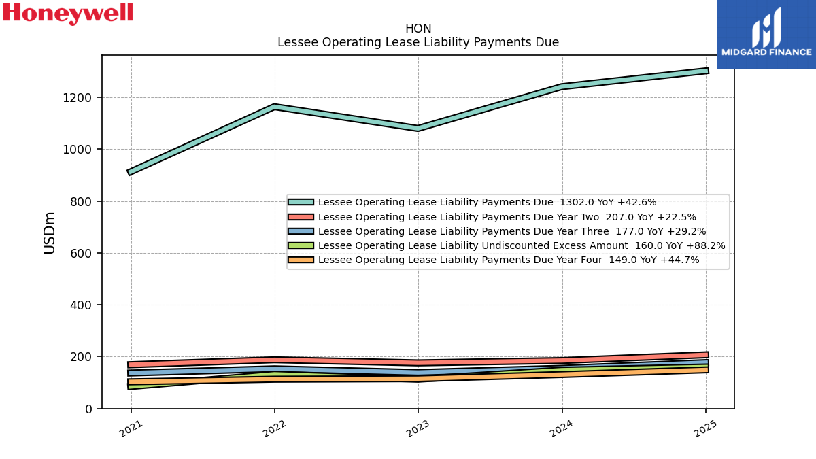This screenshot has height=459, width=816.
Task: Click the 800 y-axis tick label
Action: pos(82,201)
